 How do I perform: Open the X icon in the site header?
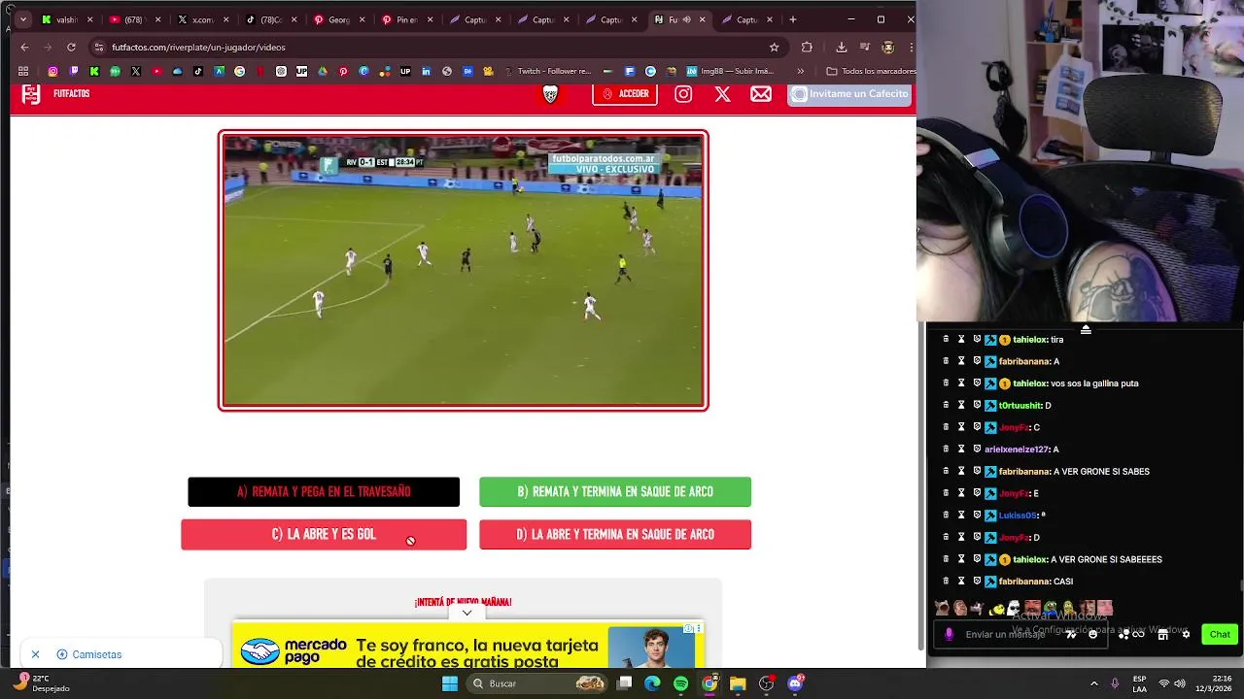pos(722,94)
